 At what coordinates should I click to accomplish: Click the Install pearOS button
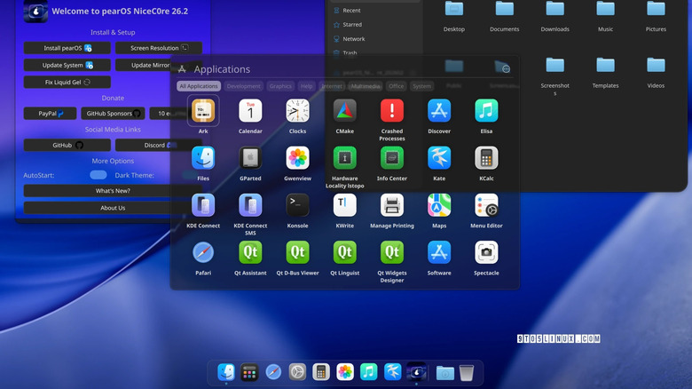[67, 48]
